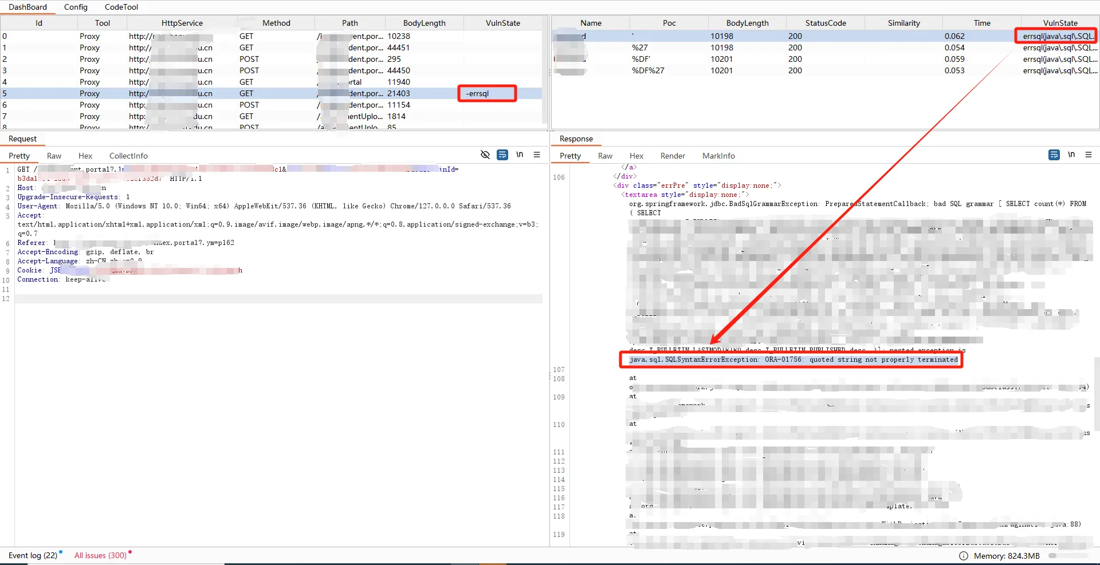Sort left table by VulnState column
The width and height of the screenshot is (1100, 565).
[503, 23]
